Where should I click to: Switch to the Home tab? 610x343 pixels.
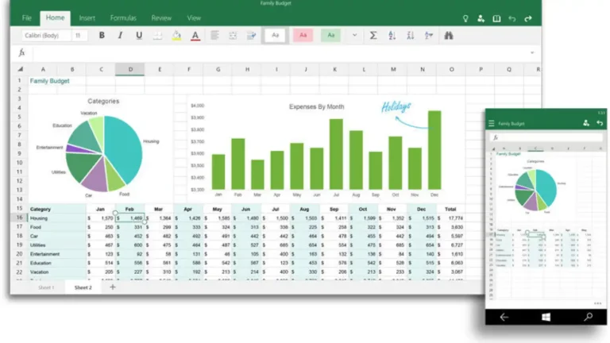(56, 18)
